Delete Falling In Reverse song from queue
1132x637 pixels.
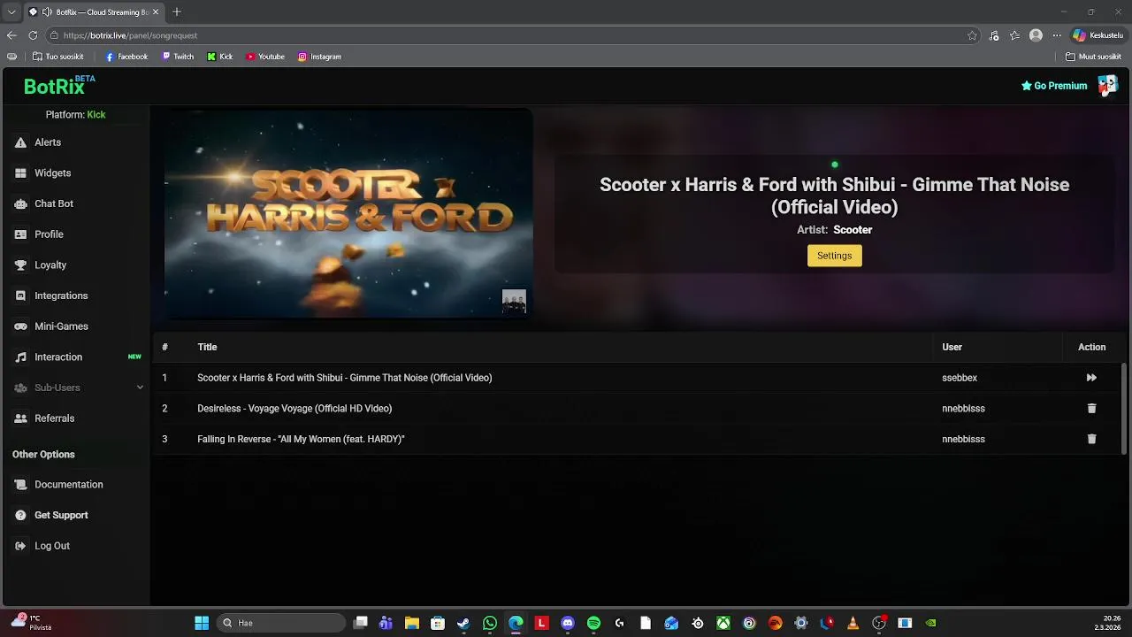click(1091, 439)
